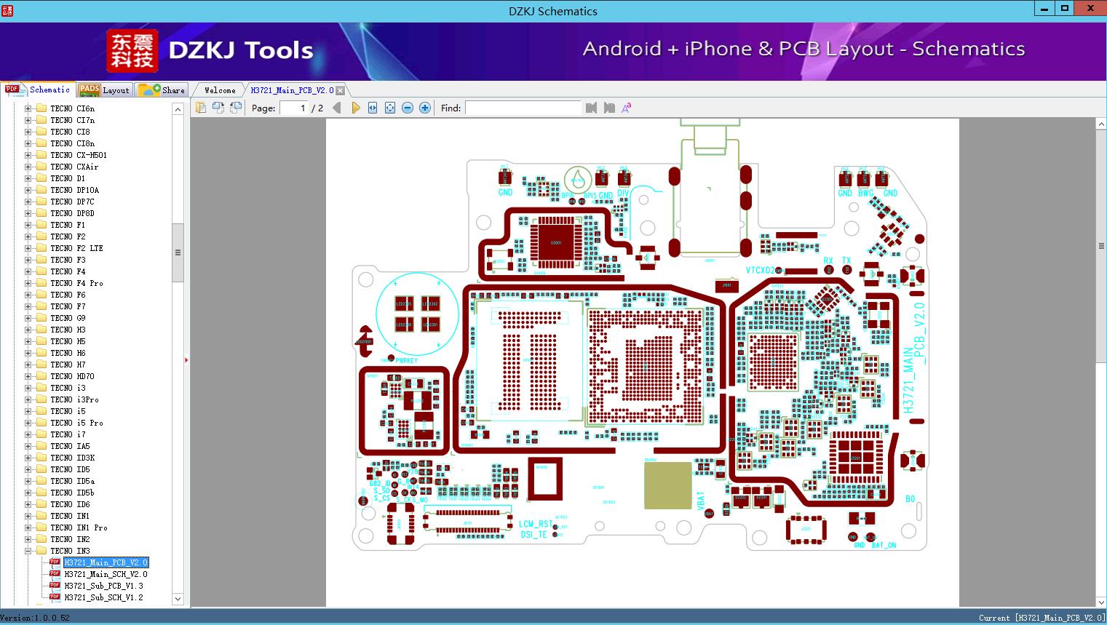1107x625 pixels.
Task: Click the find-next match icon
Action: [610, 108]
